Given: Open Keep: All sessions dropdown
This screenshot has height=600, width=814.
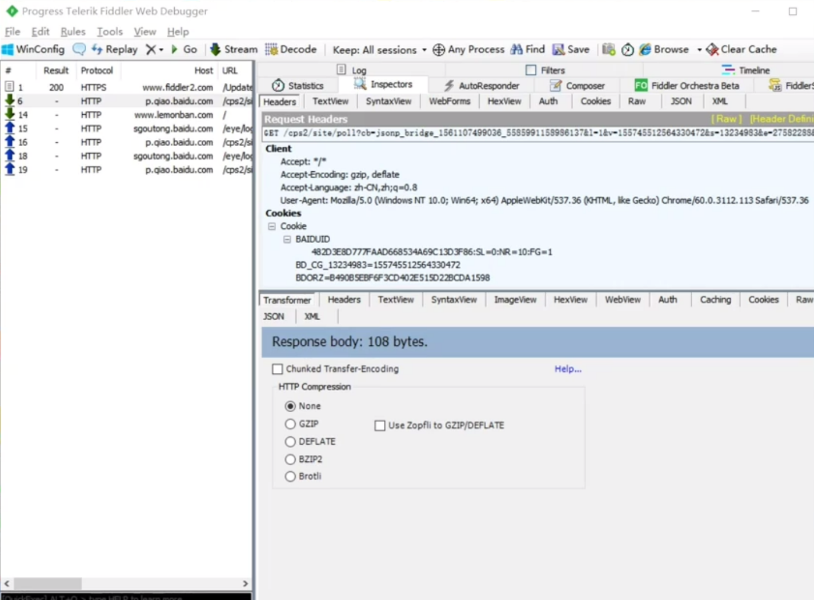Looking at the screenshot, I should coord(379,50).
